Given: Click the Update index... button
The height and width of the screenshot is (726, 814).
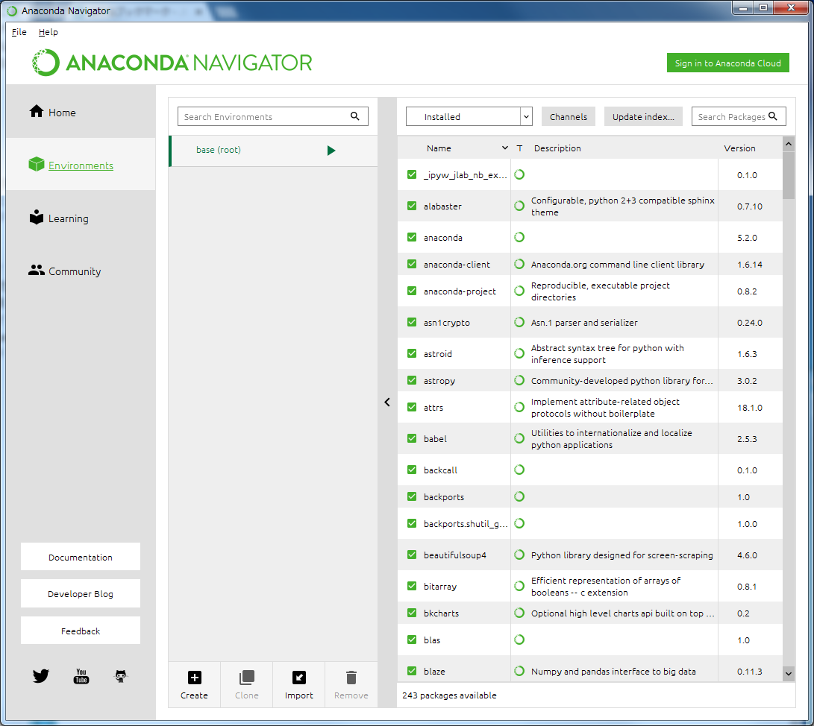Looking at the screenshot, I should (643, 116).
